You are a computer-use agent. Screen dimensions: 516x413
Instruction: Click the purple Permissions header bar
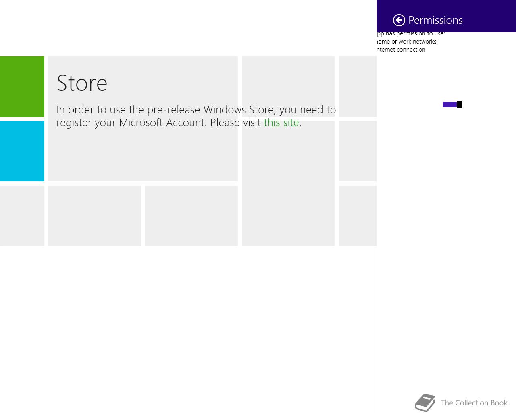click(446, 16)
